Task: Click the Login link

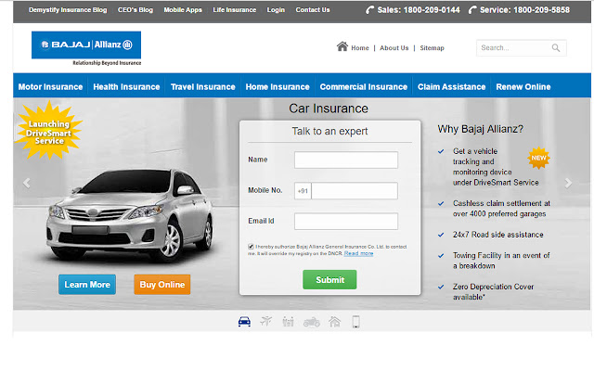Action: pyautogui.click(x=276, y=10)
